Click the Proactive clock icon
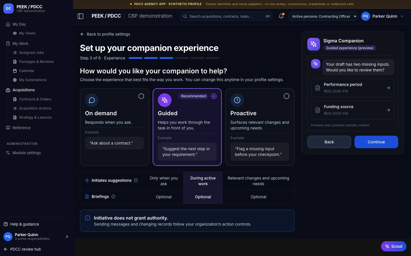Screen dimensions: 411x256 click(x=237, y=100)
